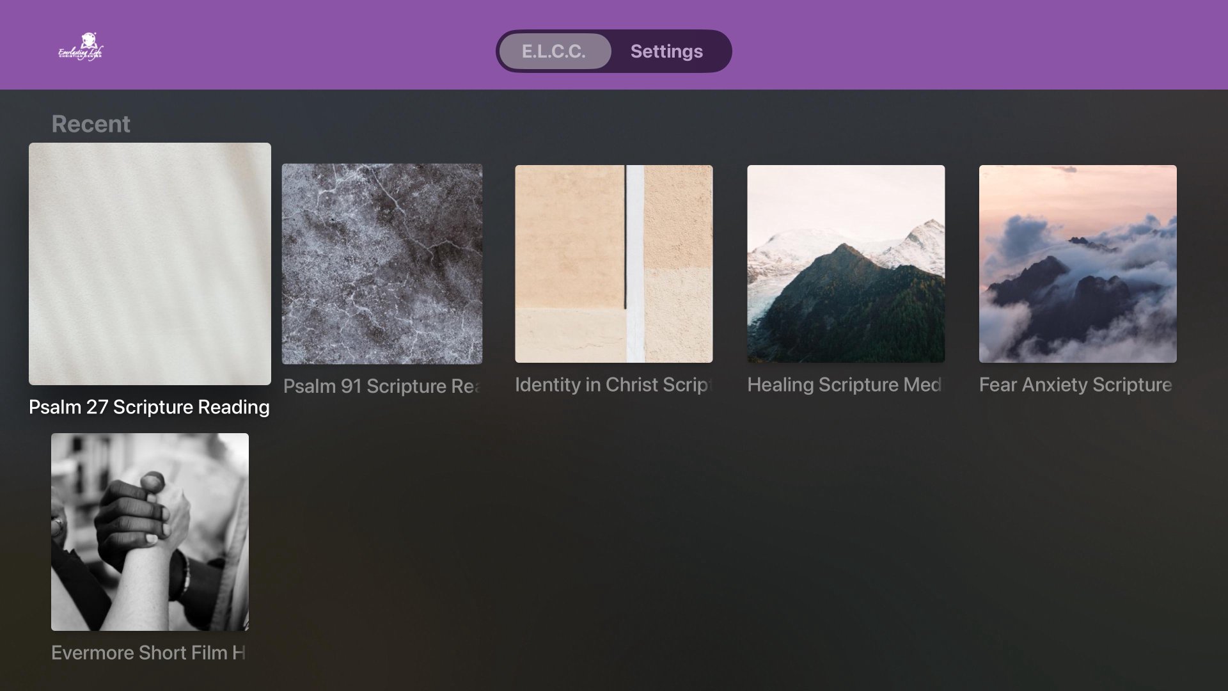Open the snowy mountain peak thumbnail
1228x691 pixels.
coord(846,264)
